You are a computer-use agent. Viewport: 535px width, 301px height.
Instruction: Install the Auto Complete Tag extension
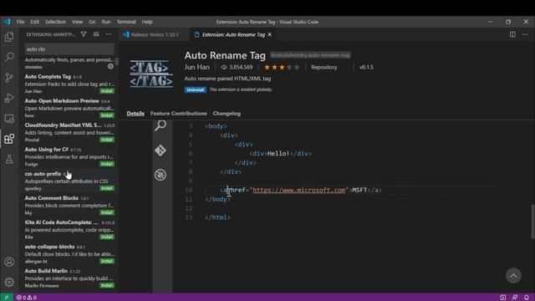(107, 91)
